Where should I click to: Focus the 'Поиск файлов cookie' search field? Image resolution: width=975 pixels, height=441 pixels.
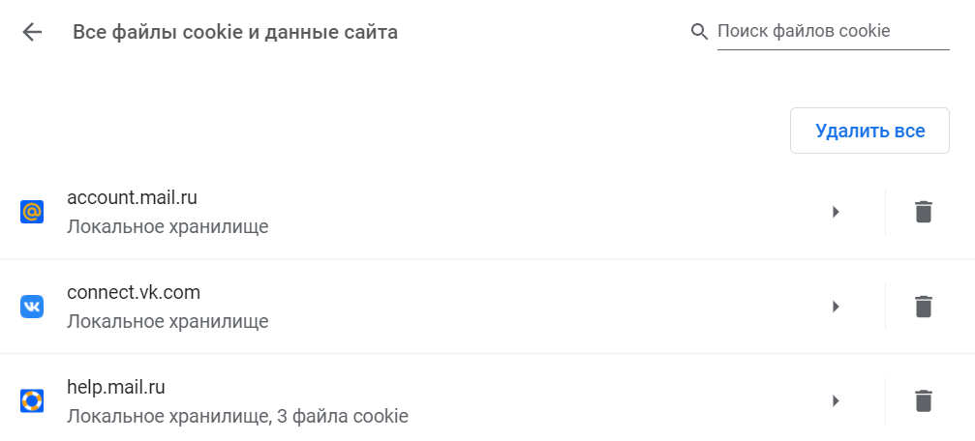[833, 32]
